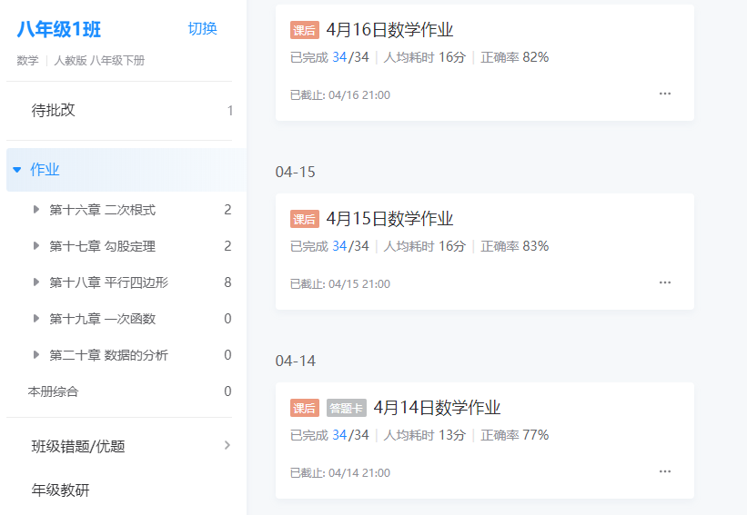Image resolution: width=747 pixels, height=515 pixels.
Task: Click 正确率 82% text
Action: tap(514, 57)
